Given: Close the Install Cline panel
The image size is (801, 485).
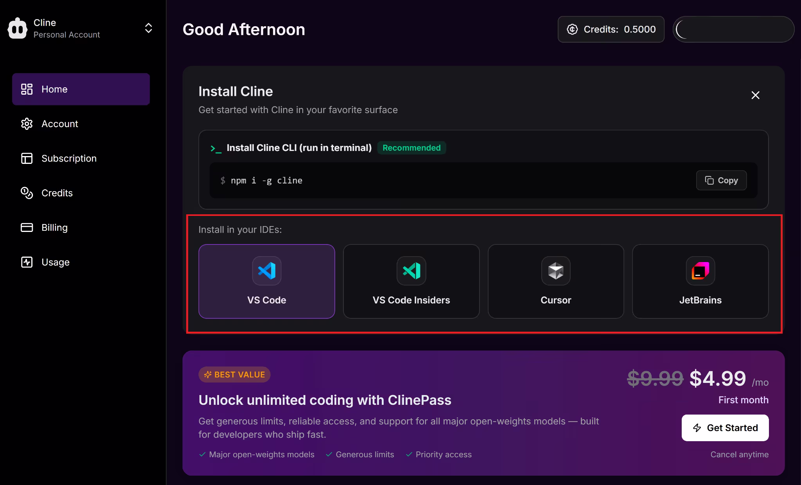Looking at the screenshot, I should click(755, 95).
